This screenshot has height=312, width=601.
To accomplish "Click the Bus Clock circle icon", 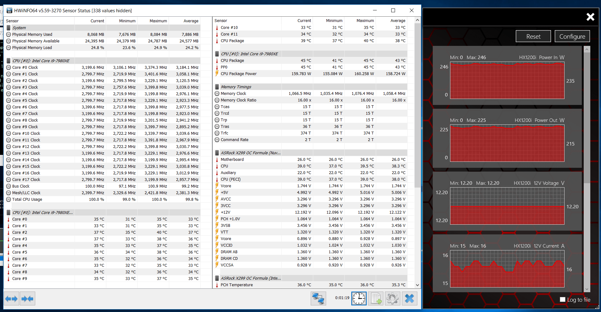I will (8, 186).
